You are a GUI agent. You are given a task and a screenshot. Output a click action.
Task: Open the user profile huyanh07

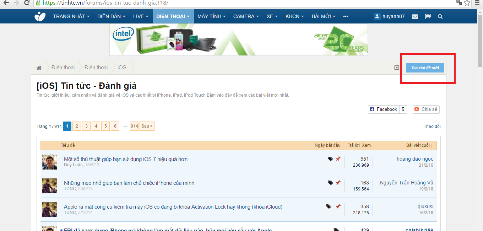[x=389, y=16]
